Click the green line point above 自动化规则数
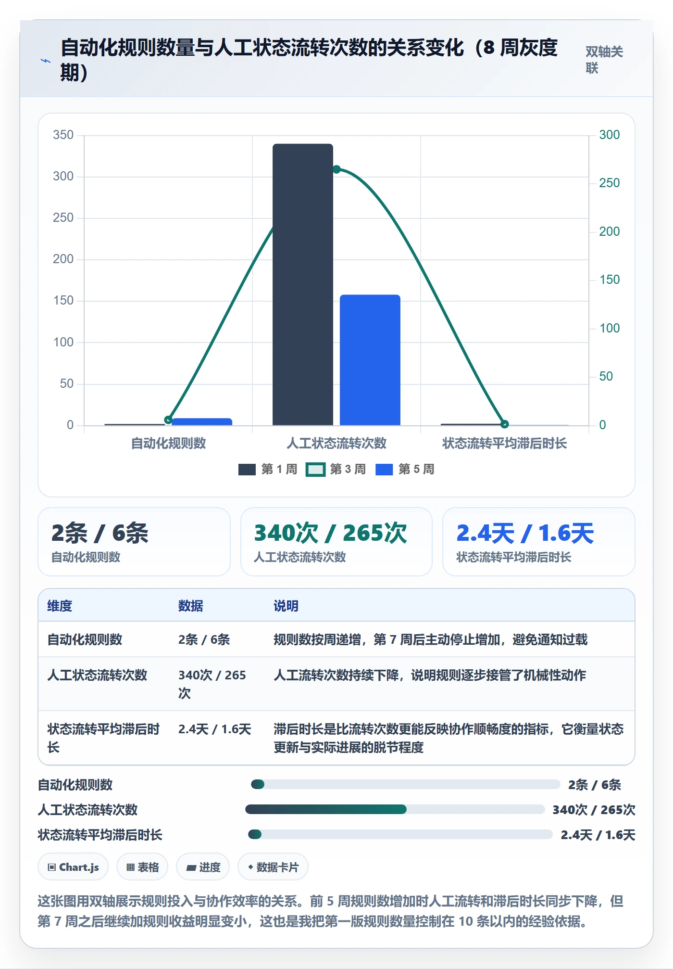Viewport: 673px width, 969px height. (x=168, y=420)
